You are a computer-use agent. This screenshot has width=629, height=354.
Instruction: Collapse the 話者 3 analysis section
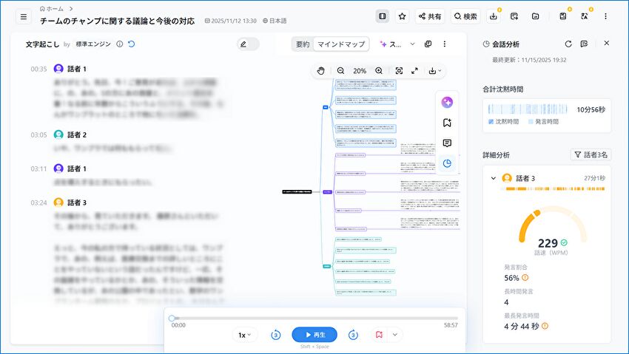click(494, 178)
